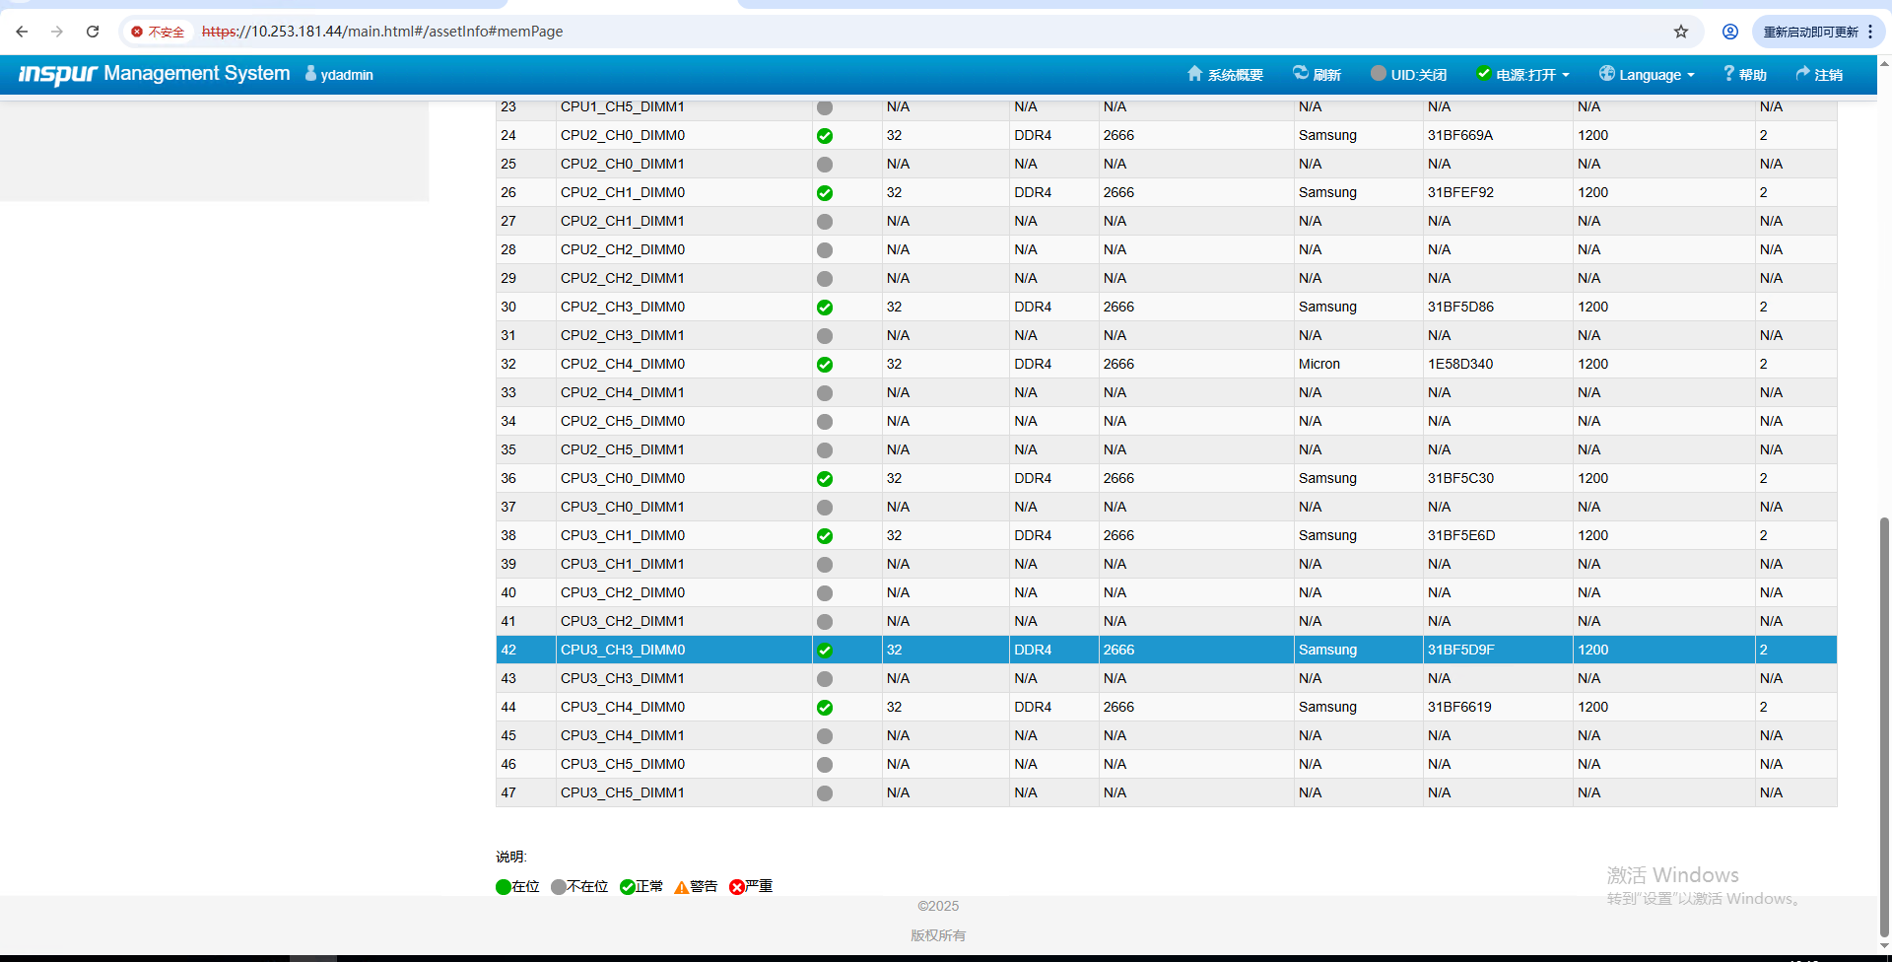Click the Inspur Management System logo
Viewport: 1892px width, 962px height.
coord(155,74)
